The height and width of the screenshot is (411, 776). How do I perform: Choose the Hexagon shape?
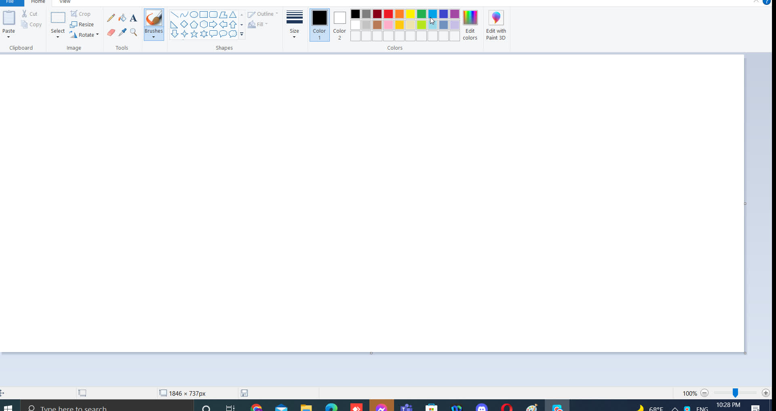pos(204,24)
